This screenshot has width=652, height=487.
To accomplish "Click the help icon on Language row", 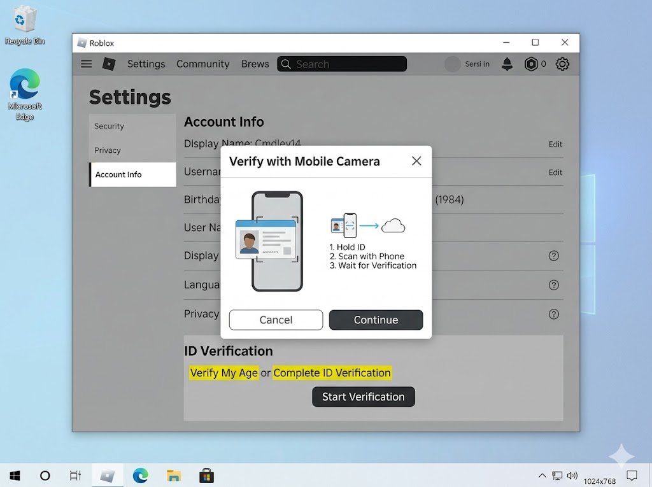I will pos(553,285).
